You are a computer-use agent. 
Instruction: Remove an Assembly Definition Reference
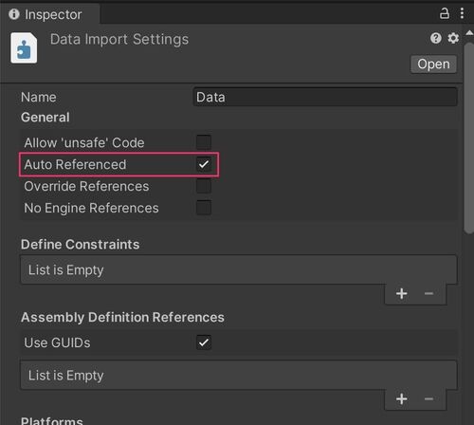tap(428, 398)
